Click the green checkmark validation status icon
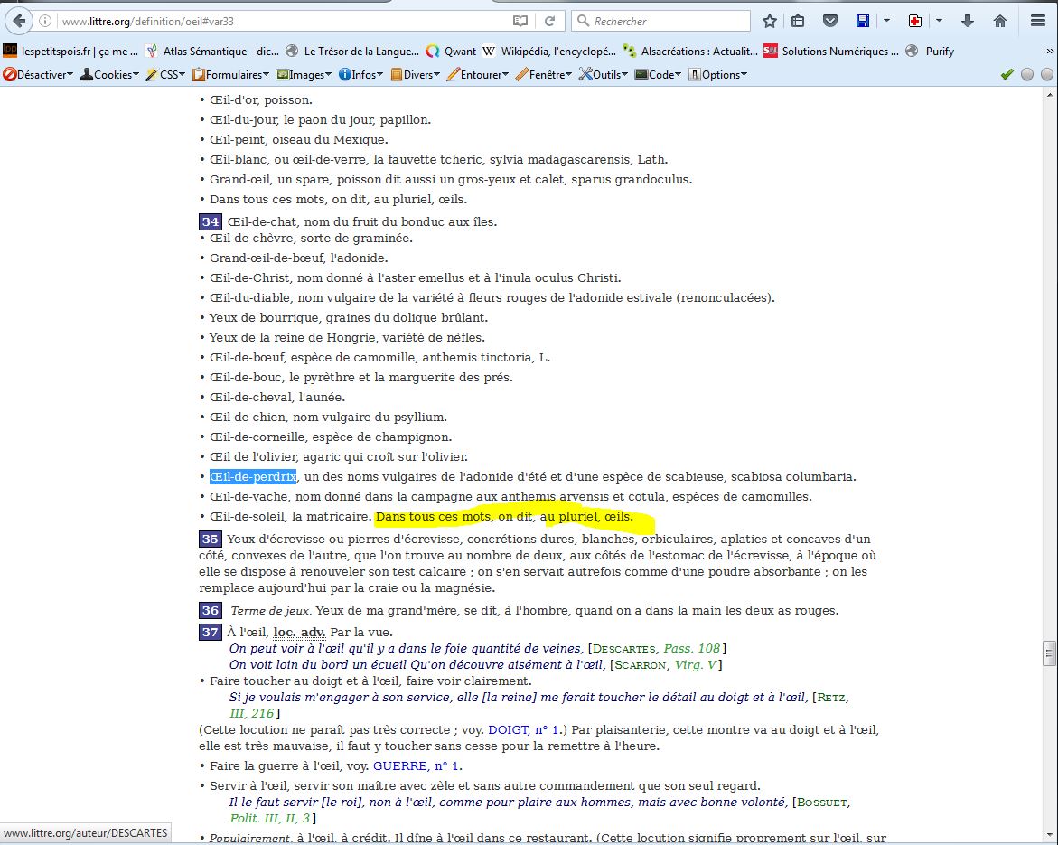This screenshot has width=1058, height=845. [x=1007, y=75]
